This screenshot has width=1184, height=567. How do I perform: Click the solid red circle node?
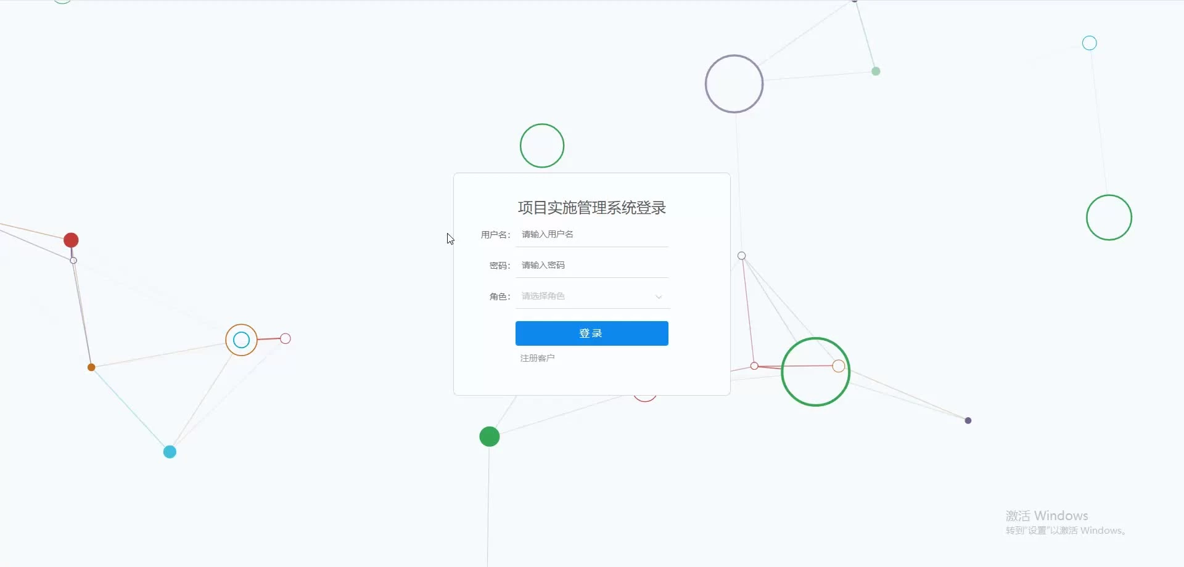pos(71,240)
